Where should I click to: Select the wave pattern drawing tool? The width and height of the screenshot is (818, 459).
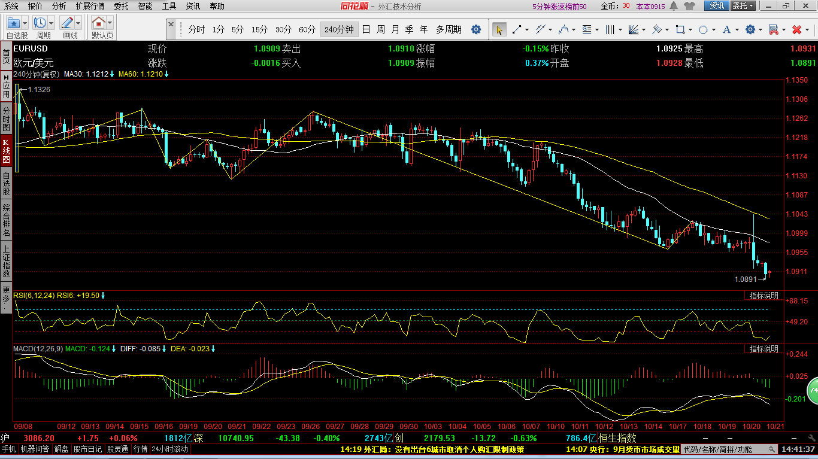click(563, 29)
